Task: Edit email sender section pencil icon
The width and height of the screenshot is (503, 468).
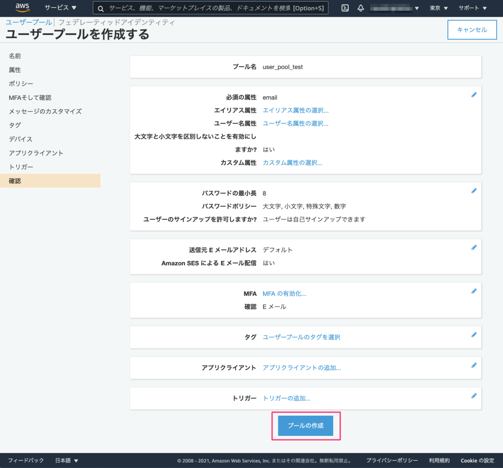Action: [x=474, y=247]
